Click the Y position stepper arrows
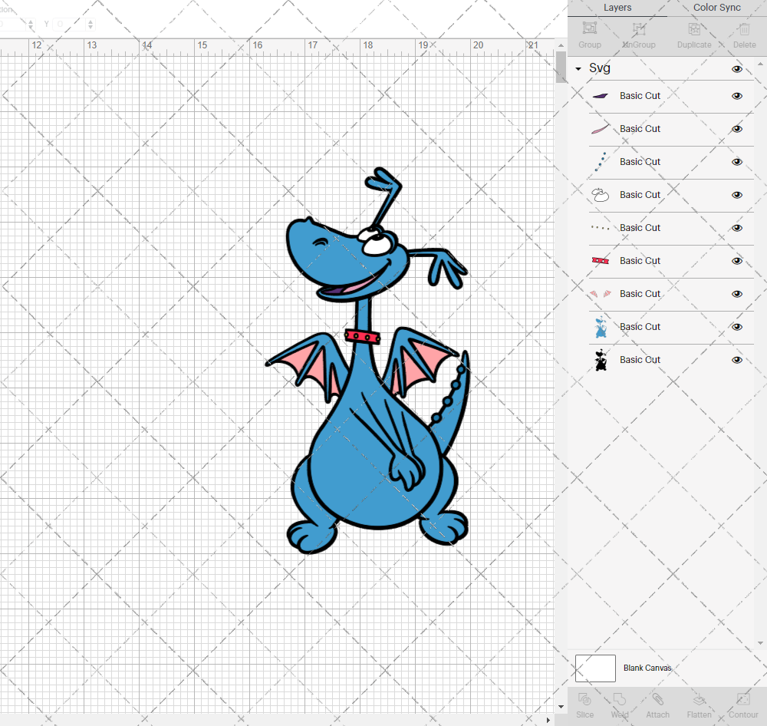Viewport: 767px width, 726px height. point(90,24)
